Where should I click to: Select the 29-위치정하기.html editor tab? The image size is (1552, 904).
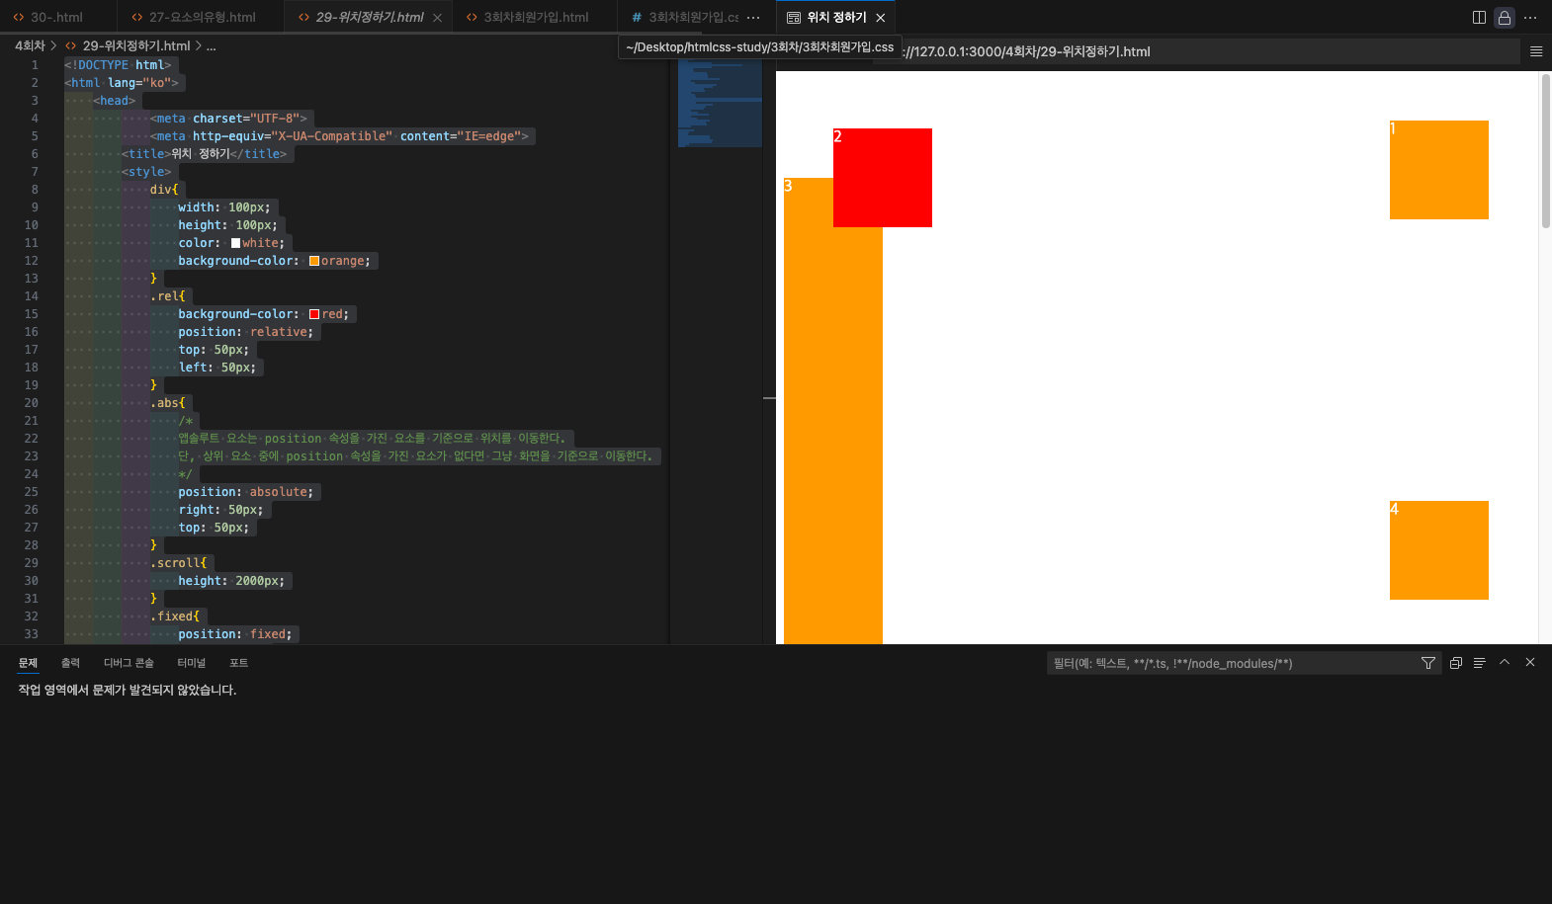[370, 18]
